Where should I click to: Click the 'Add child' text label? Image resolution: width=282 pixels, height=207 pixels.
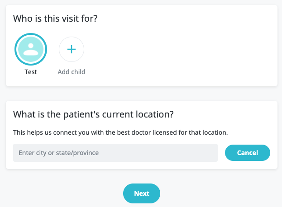[72, 72]
